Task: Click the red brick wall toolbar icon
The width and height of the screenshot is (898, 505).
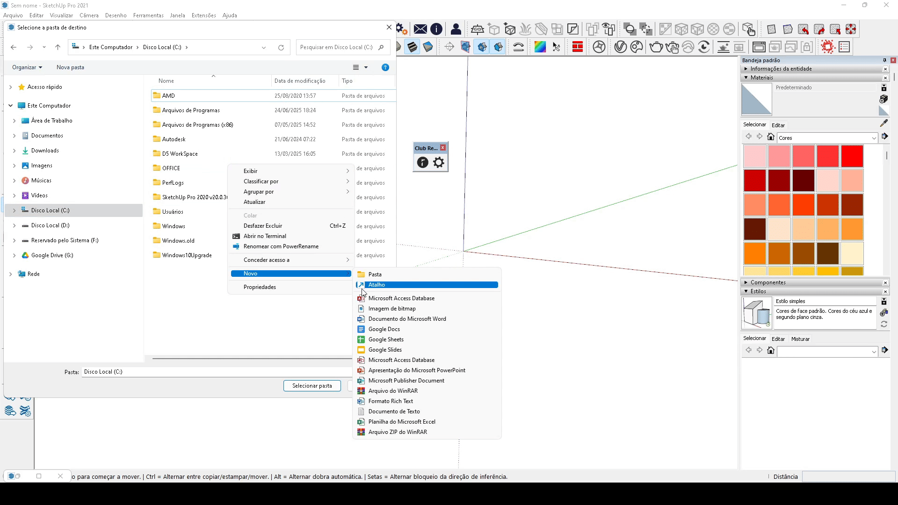Action: pos(577,47)
